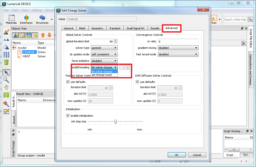Open the gradient mixing dropdown
The height and width of the screenshot is (167, 256).
click(178, 48)
